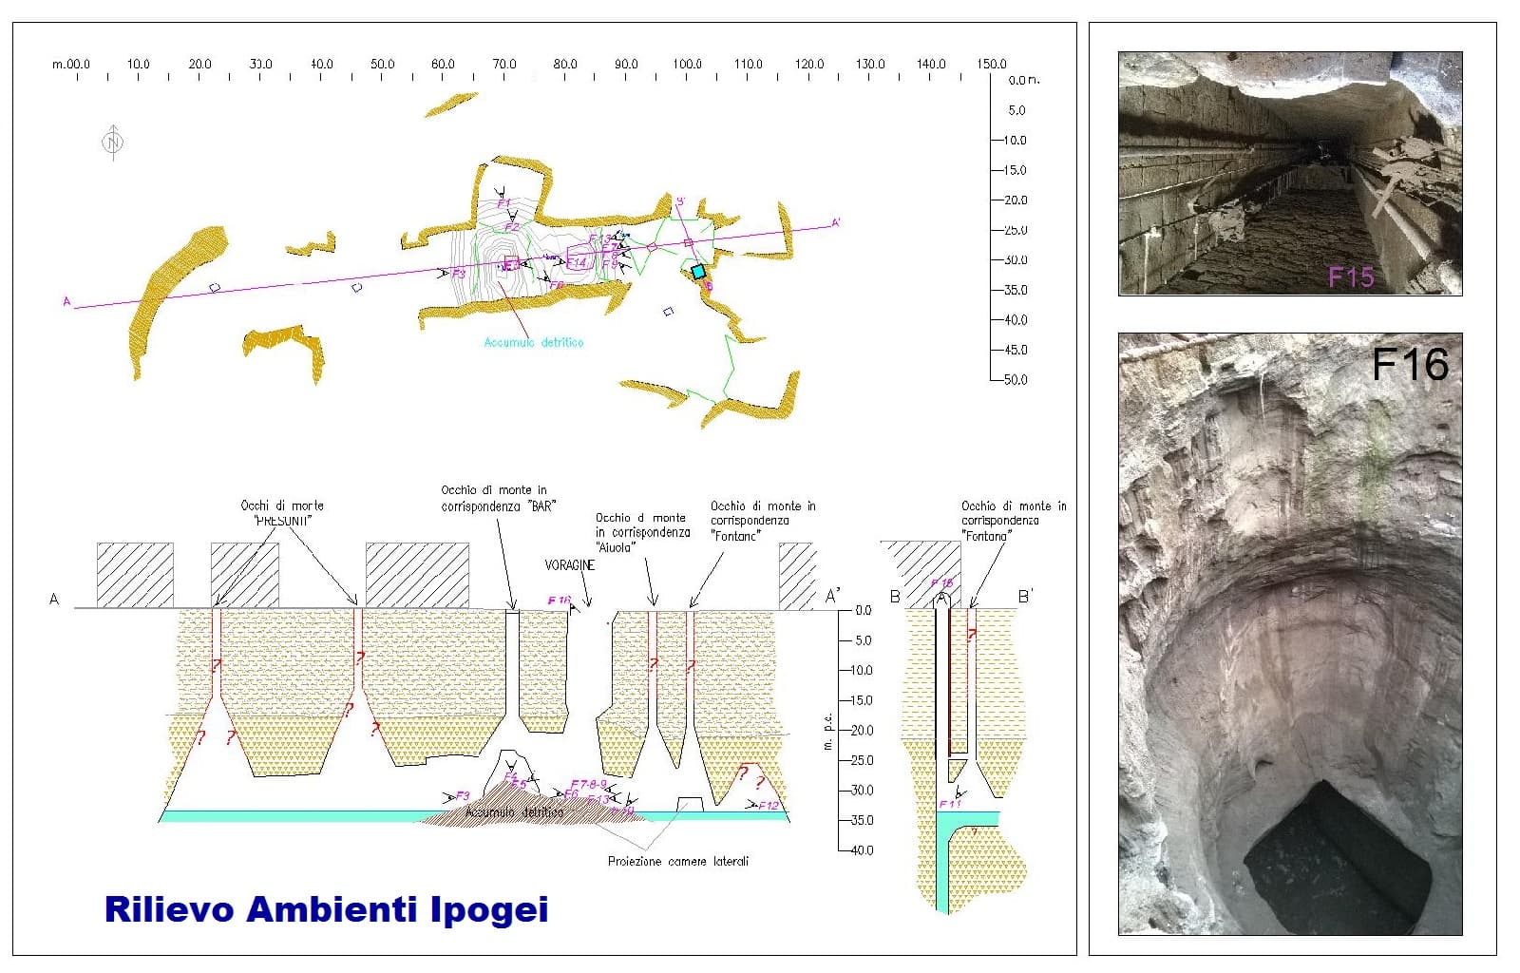Click the F3 well symbol on plan view
Image resolution: width=1520 pixels, height=973 pixels.
coord(458,273)
